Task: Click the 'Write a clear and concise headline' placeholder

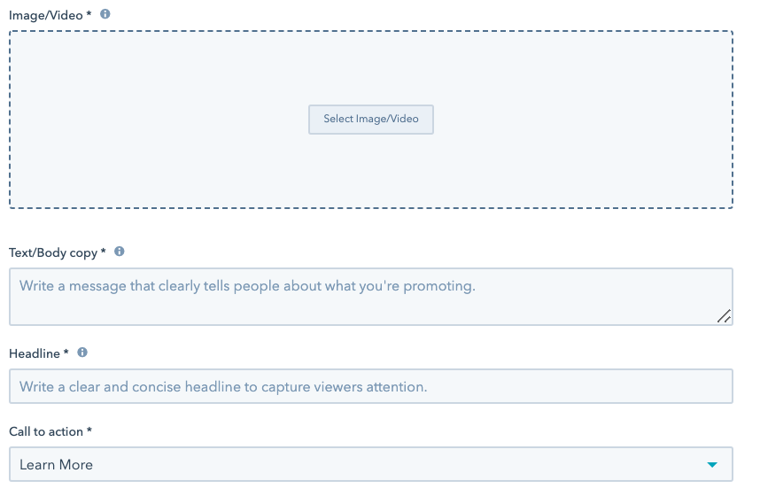Action: 223,387
